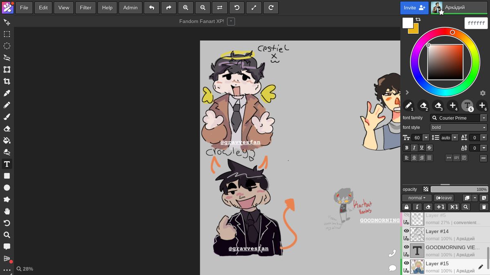Select the Rectangle shape tool
490x275 pixels.
pos(7,176)
